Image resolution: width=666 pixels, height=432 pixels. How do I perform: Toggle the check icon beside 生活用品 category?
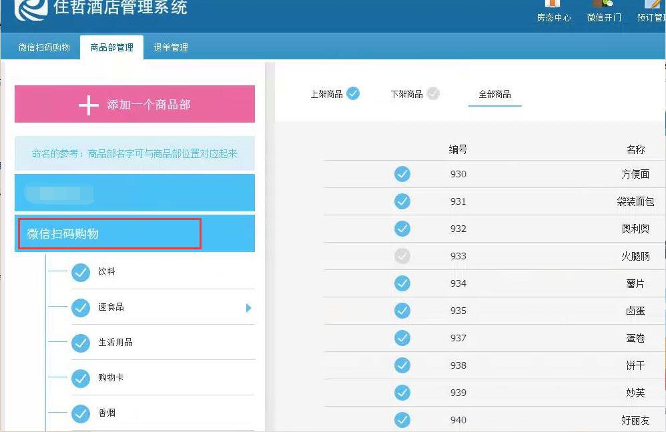[x=81, y=343]
